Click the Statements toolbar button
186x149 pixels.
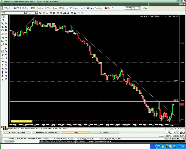coord(63,8)
